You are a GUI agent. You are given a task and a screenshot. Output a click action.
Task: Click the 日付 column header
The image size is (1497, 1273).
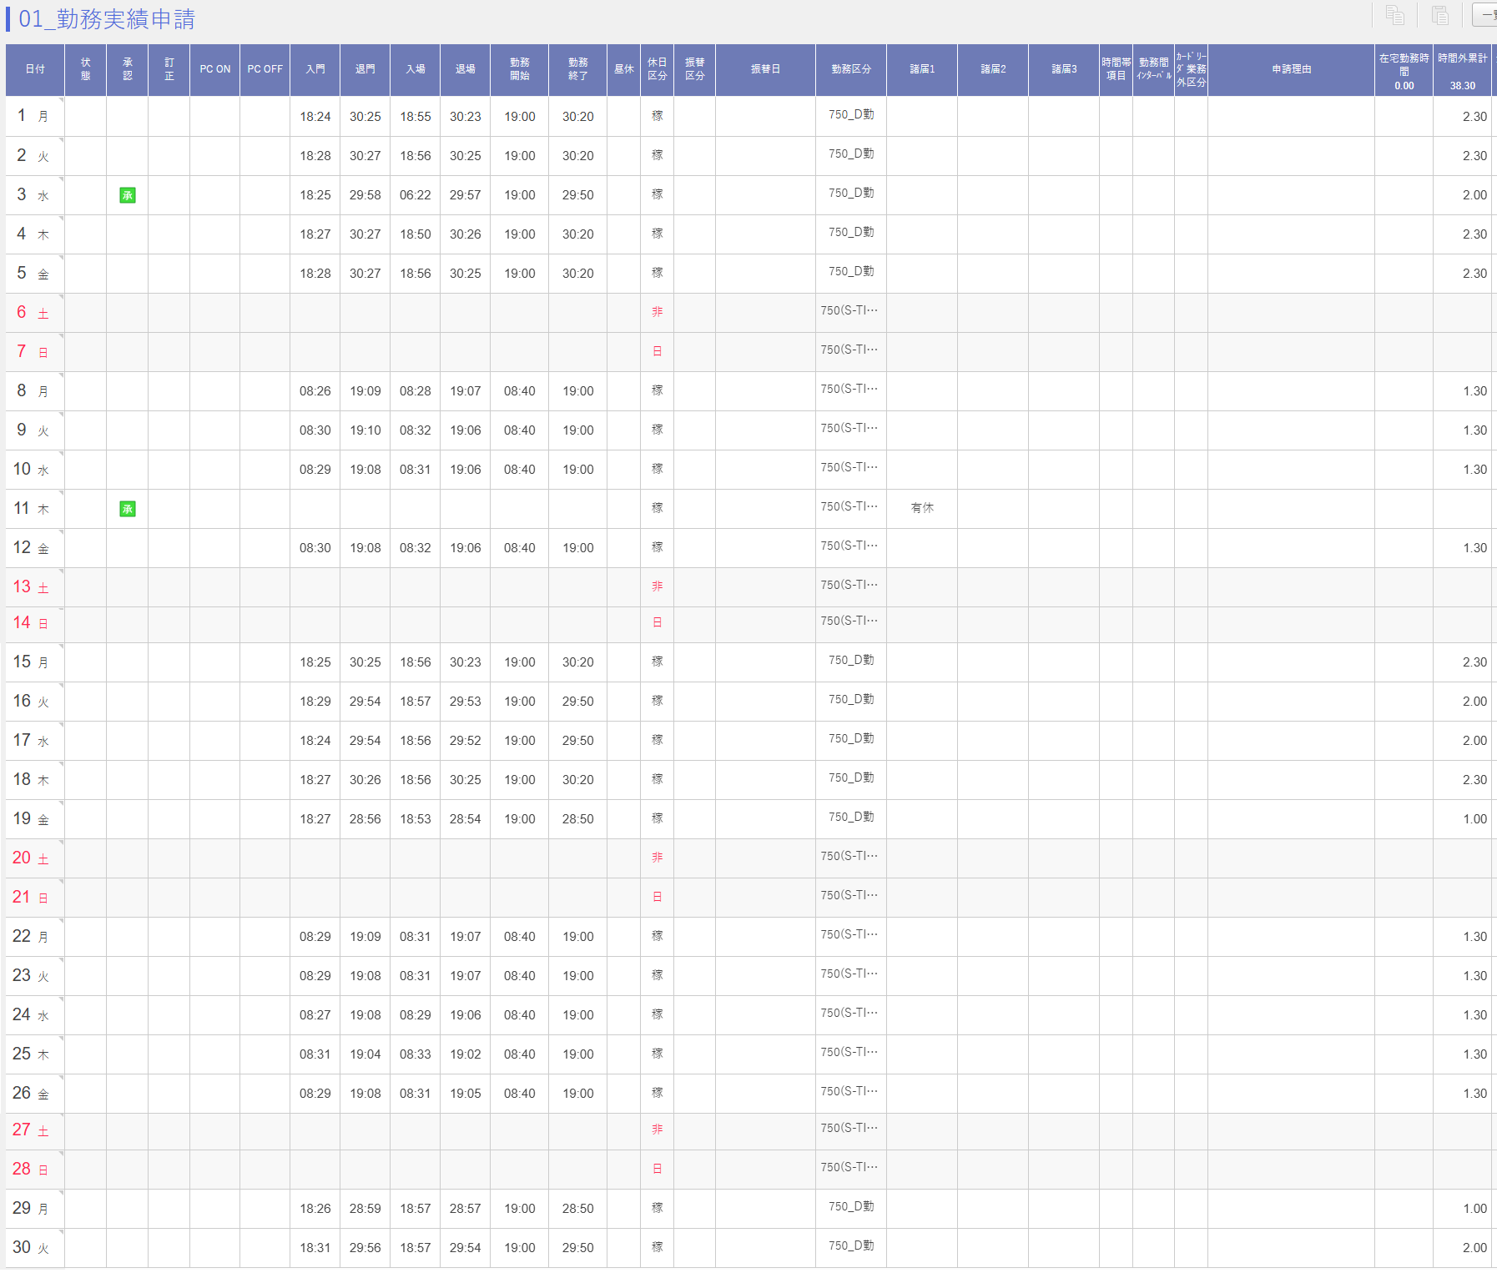pyautogui.click(x=35, y=69)
